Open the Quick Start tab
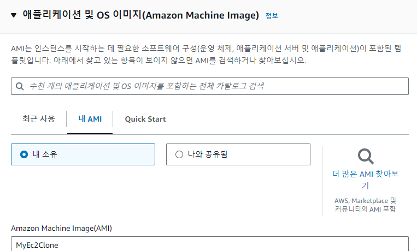Image resolution: width=417 pixels, height=251 pixels. click(145, 119)
